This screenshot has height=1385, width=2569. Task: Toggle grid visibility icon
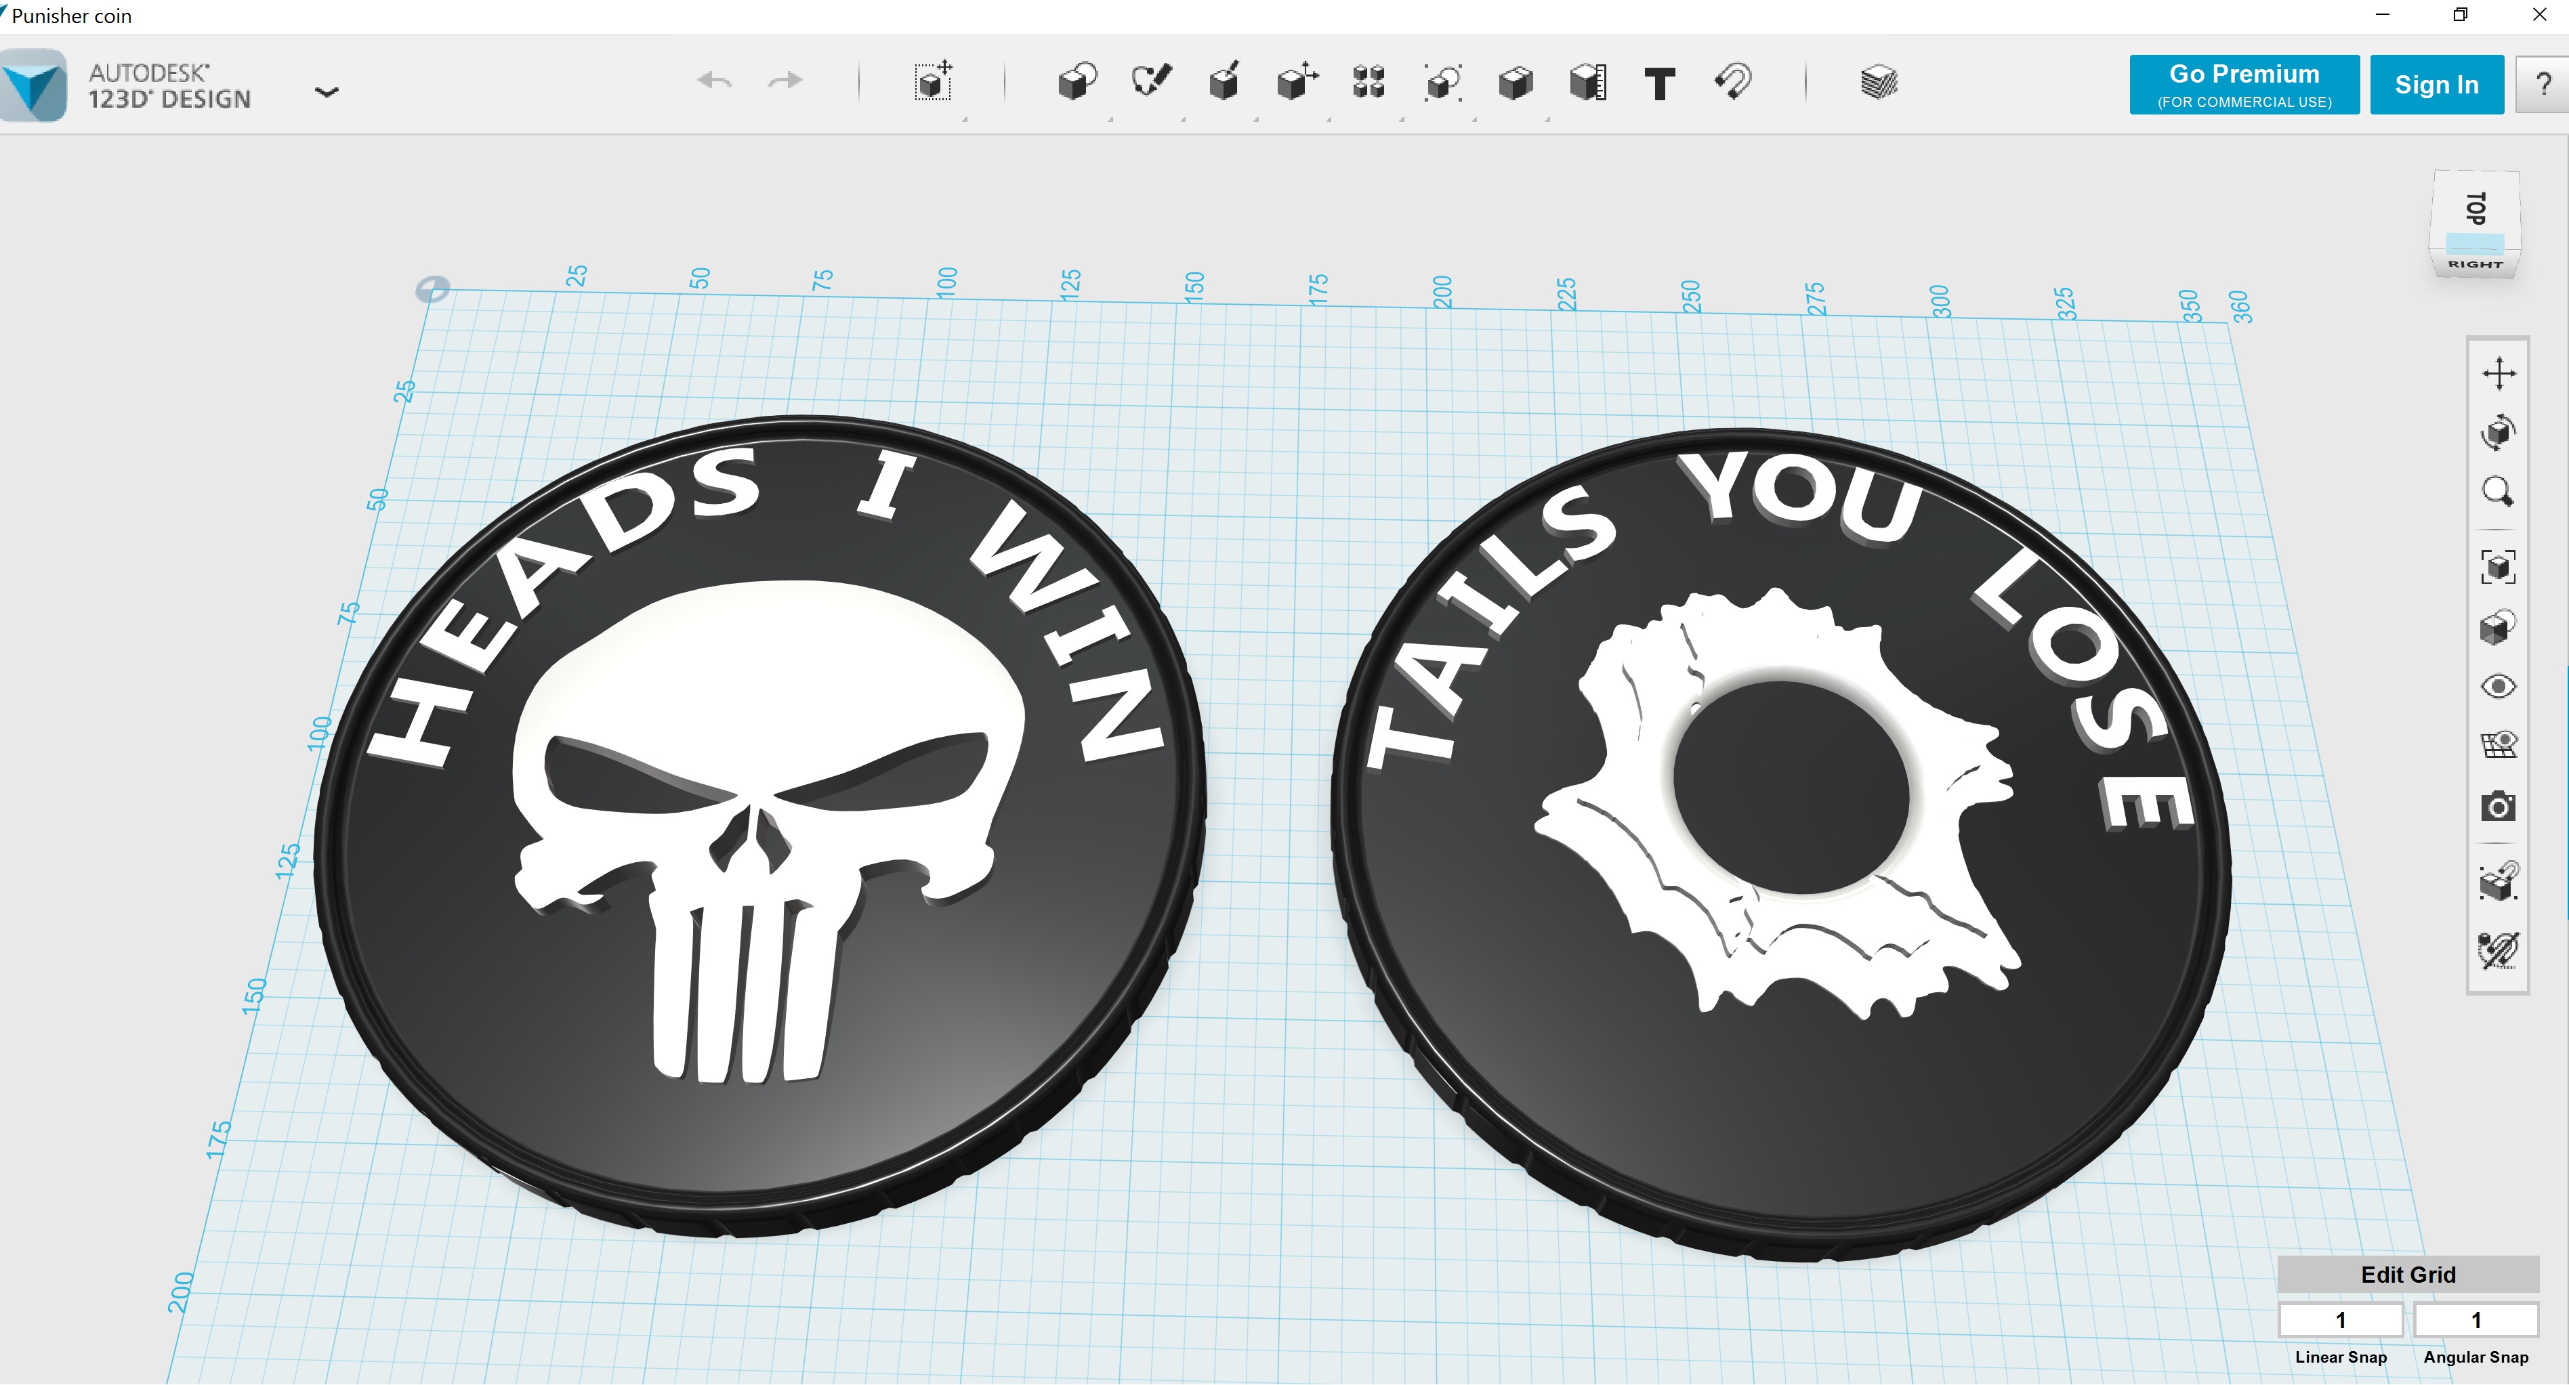(x=2498, y=745)
